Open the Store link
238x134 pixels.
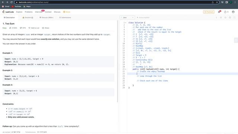click(x=67, y=12)
